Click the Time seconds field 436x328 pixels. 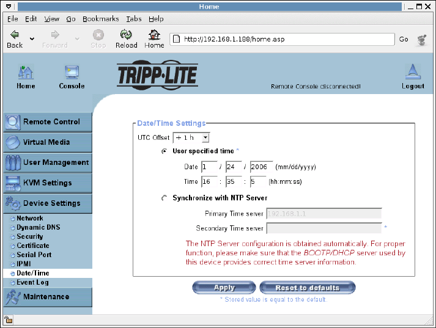coord(258,181)
